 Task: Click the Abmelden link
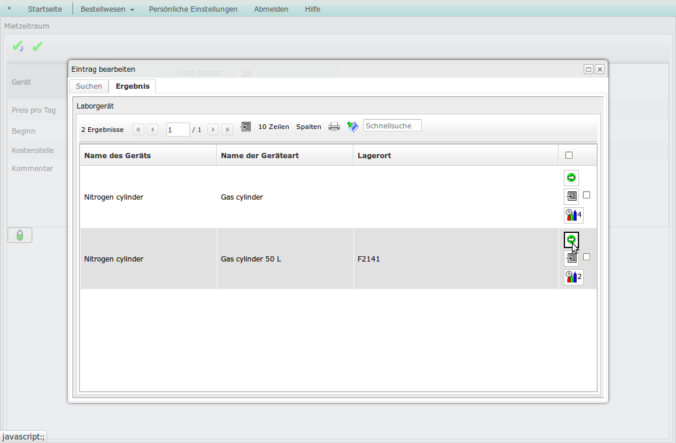pos(271,9)
